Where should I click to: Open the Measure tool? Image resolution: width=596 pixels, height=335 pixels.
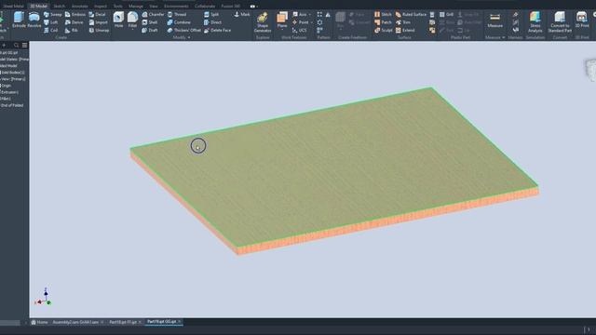[494, 20]
